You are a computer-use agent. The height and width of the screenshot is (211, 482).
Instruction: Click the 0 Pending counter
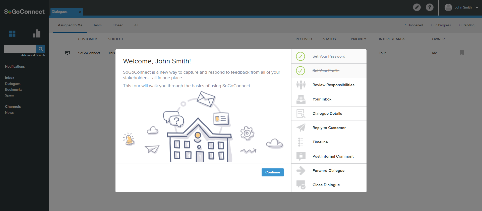467,25
